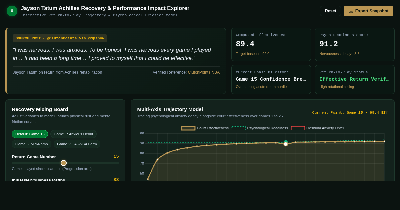The width and height of the screenshot is (400, 210).
Task: Click the Reset button
Action: (x=331, y=11)
